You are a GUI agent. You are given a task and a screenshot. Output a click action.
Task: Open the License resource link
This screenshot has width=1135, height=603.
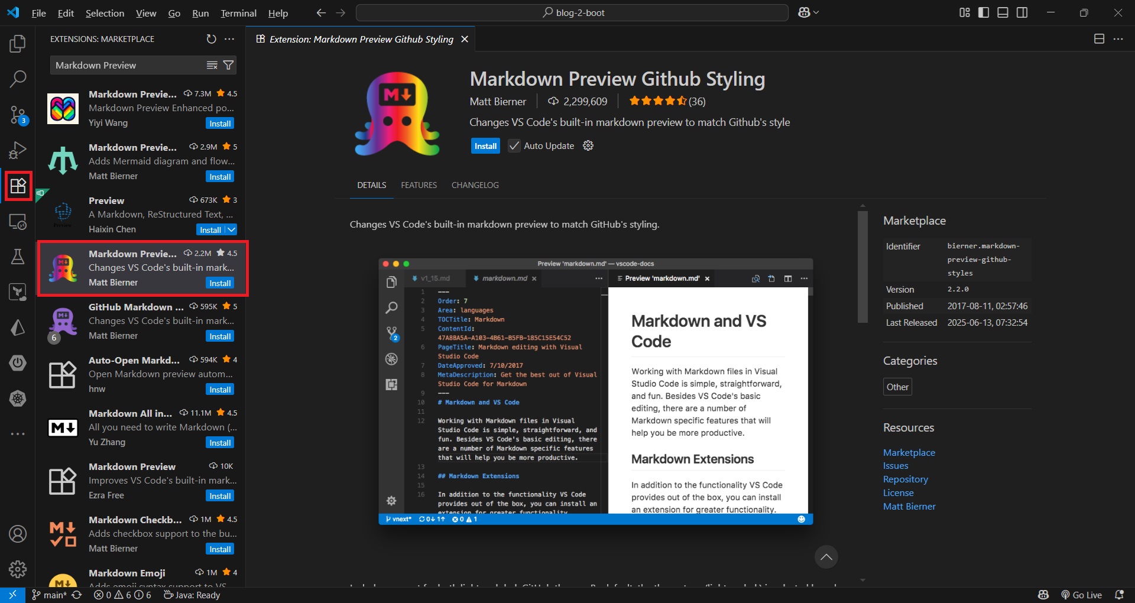pyautogui.click(x=898, y=492)
